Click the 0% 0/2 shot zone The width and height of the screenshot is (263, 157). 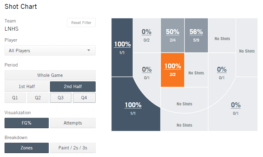click(146, 35)
